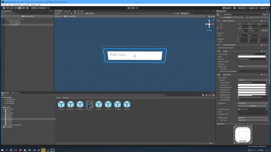The width and height of the screenshot is (271, 152).
Task: Click the Pause button
Action: click(133, 8)
